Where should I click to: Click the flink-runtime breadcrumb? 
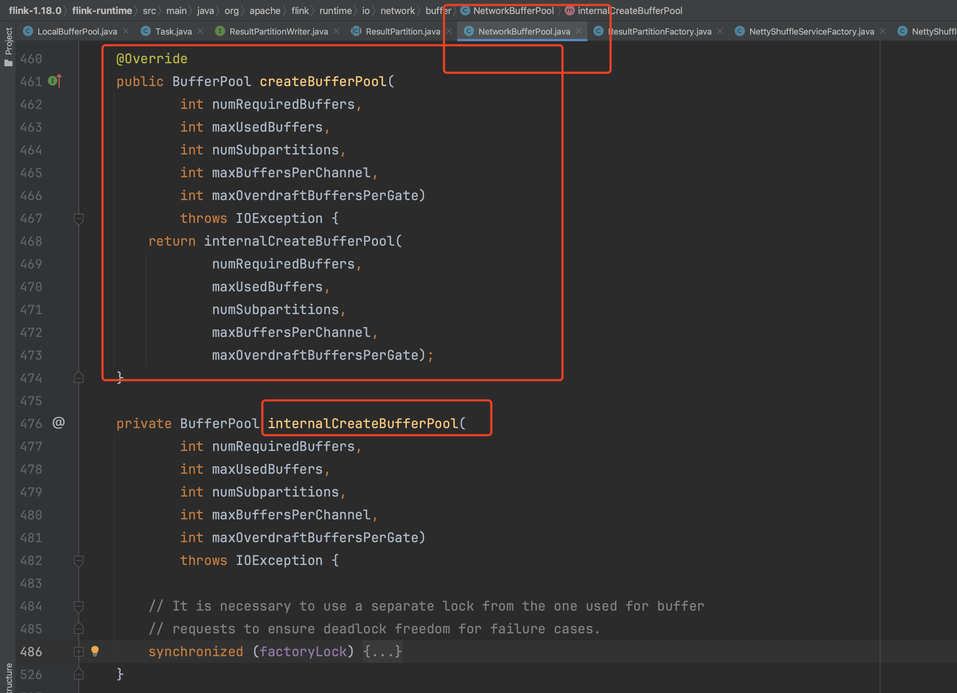(x=102, y=11)
